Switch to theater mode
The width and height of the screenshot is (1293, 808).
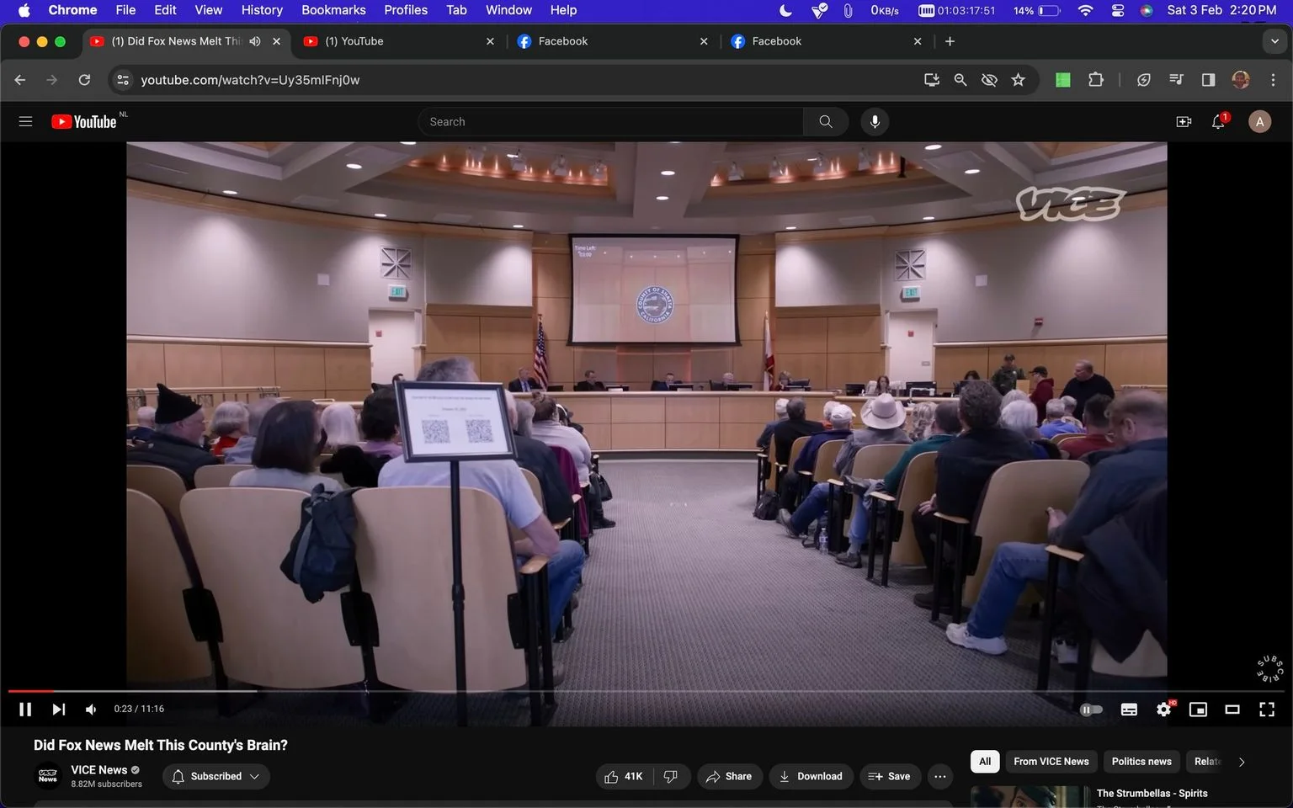[x=1232, y=710]
